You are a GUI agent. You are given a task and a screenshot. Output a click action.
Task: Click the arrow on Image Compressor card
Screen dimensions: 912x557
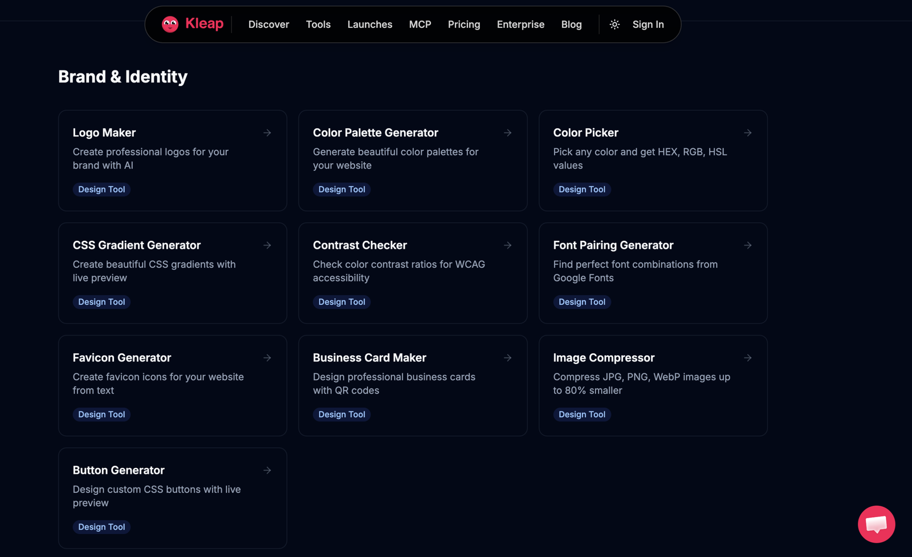(x=748, y=358)
